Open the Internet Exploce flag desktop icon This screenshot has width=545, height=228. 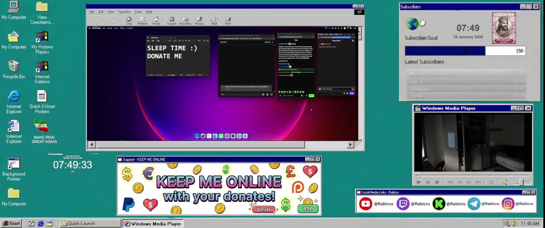(42, 73)
